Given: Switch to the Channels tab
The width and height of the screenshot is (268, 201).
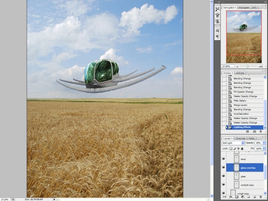Looking at the screenshot, I should pyautogui.click(x=240, y=139).
